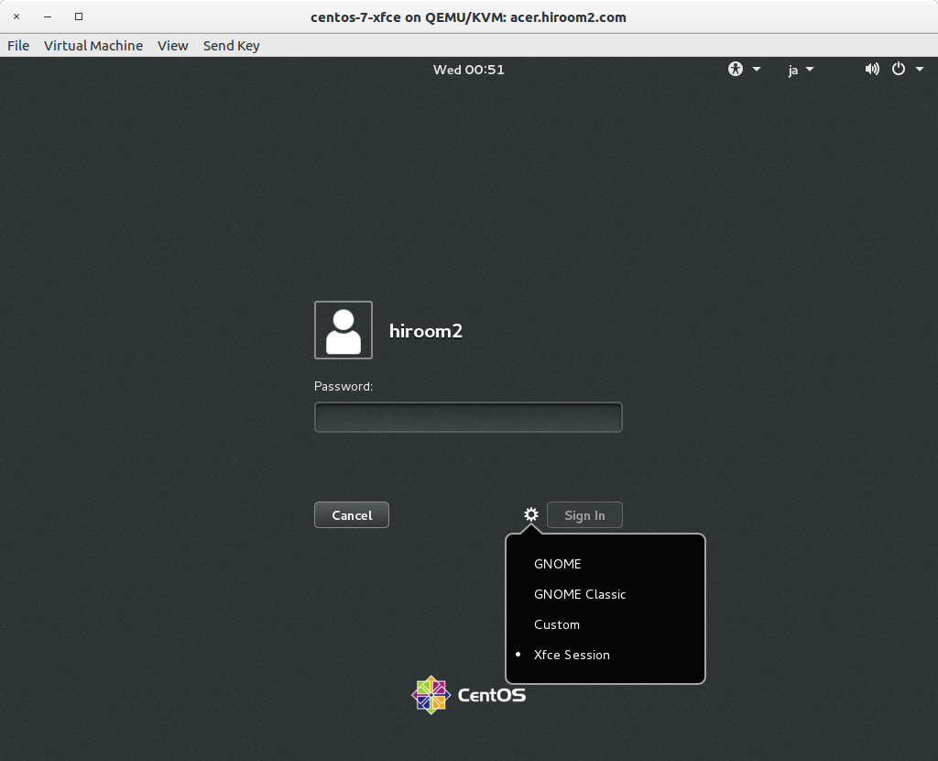Expand the power options dropdown arrow
Screen dimensions: 938x761
coord(920,69)
